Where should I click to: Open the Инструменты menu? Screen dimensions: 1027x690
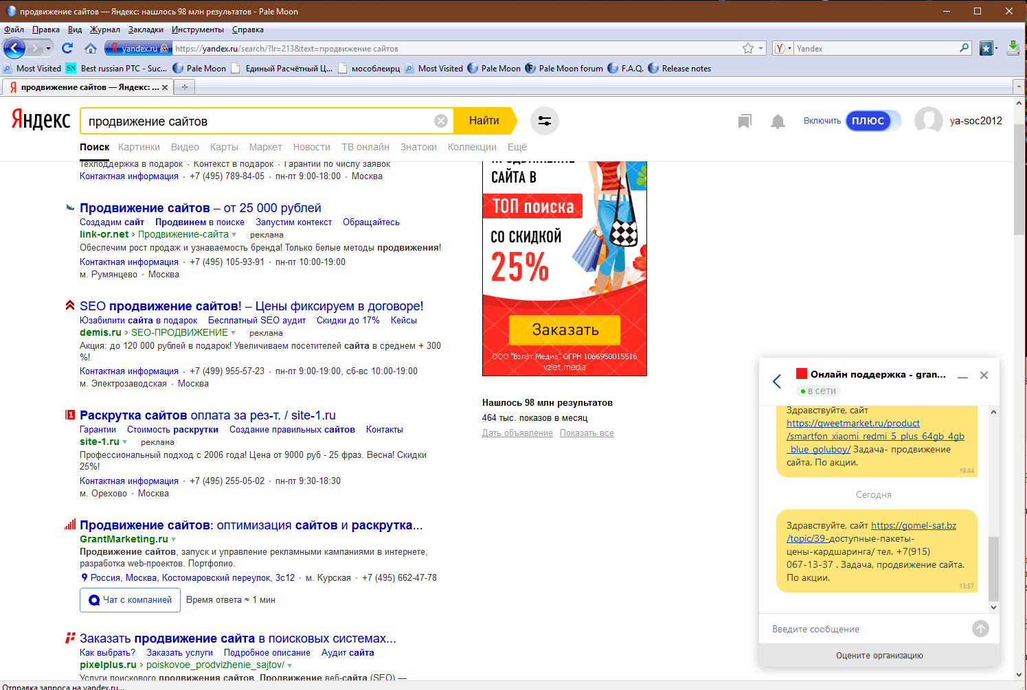[198, 30]
